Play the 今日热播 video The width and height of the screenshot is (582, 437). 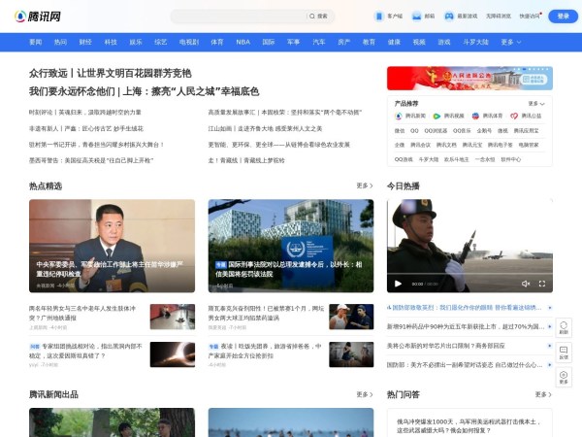(x=398, y=284)
